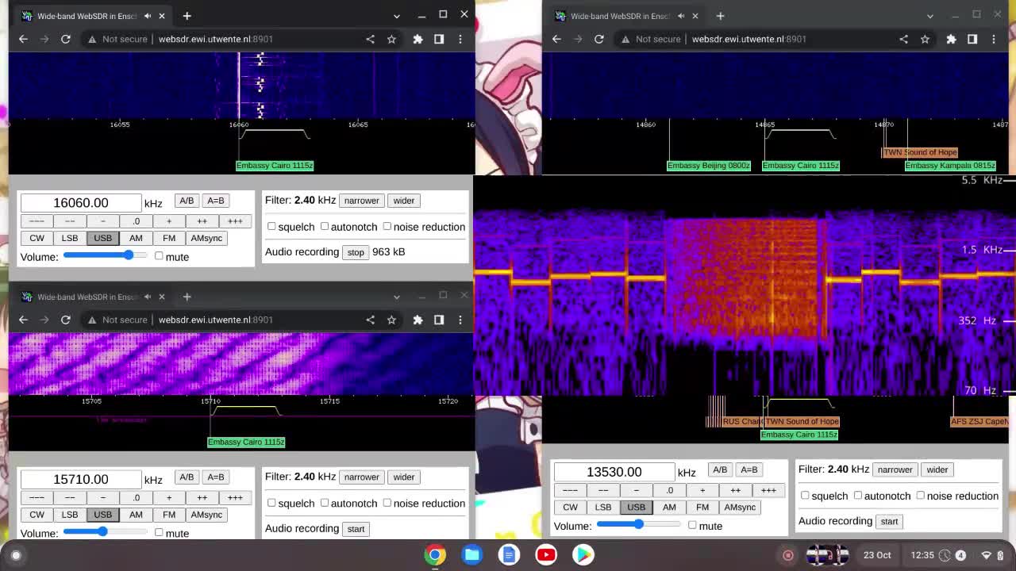
Task: Switch to CW mode in the 13530 kHz window
Action: pos(570,507)
